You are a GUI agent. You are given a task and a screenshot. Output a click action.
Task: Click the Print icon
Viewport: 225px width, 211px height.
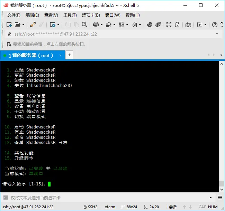click(x=96, y=25)
